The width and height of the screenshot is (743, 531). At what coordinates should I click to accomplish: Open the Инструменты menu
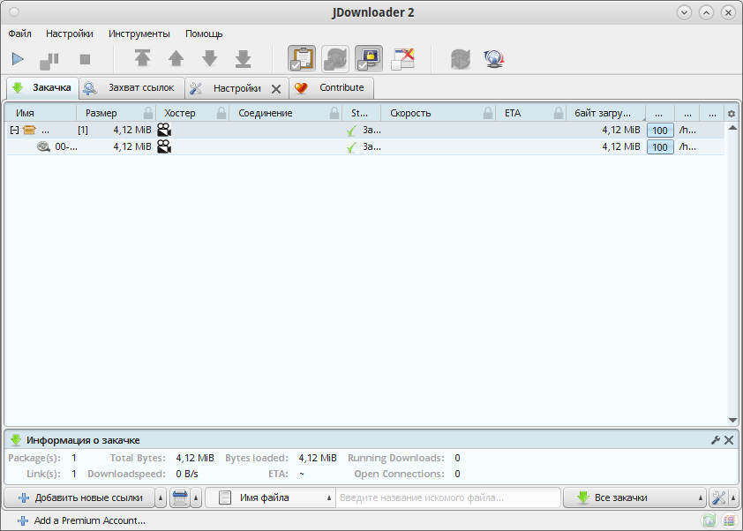(x=139, y=34)
